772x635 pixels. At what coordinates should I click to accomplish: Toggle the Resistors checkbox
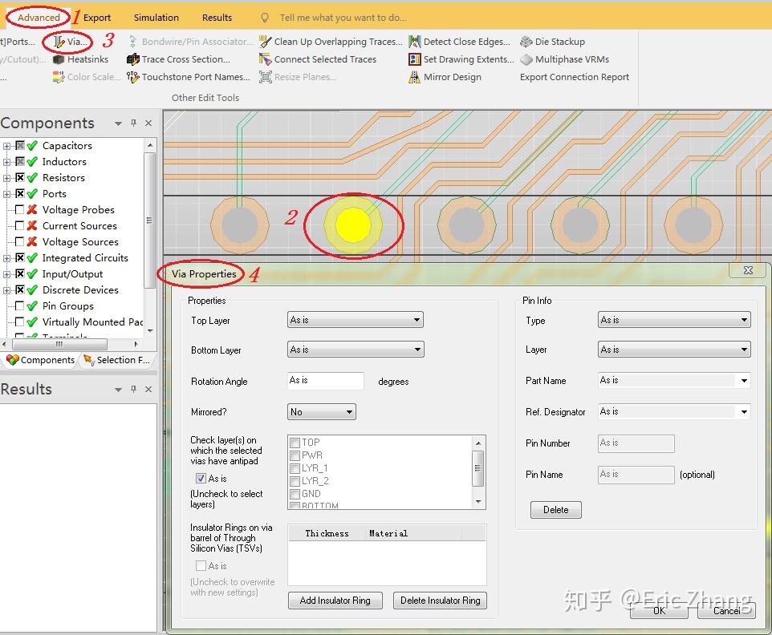click(20, 177)
